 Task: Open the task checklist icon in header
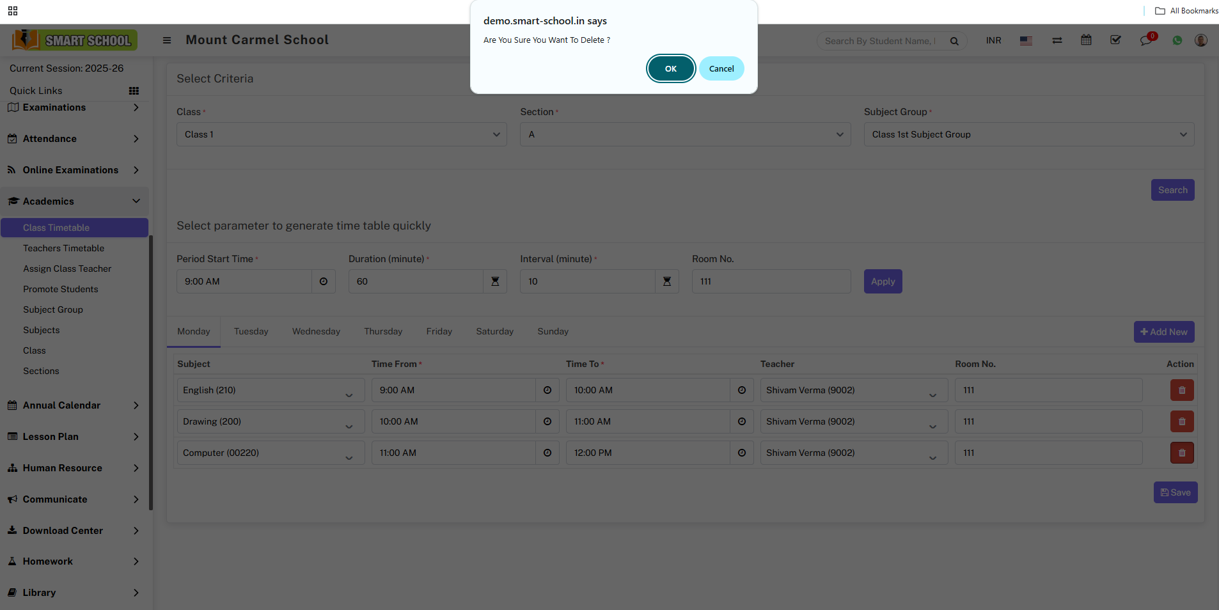[1115, 40]
